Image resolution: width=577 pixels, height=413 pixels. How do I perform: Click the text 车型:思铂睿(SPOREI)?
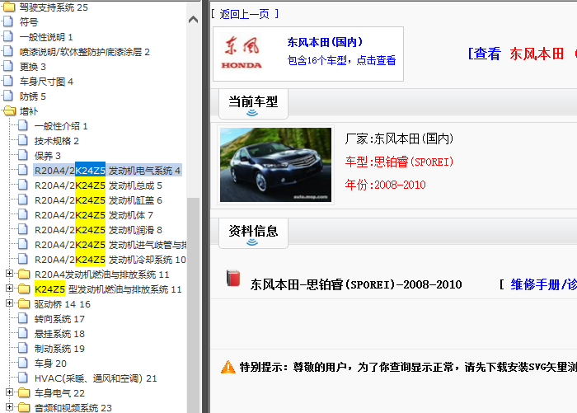point(399,162)
